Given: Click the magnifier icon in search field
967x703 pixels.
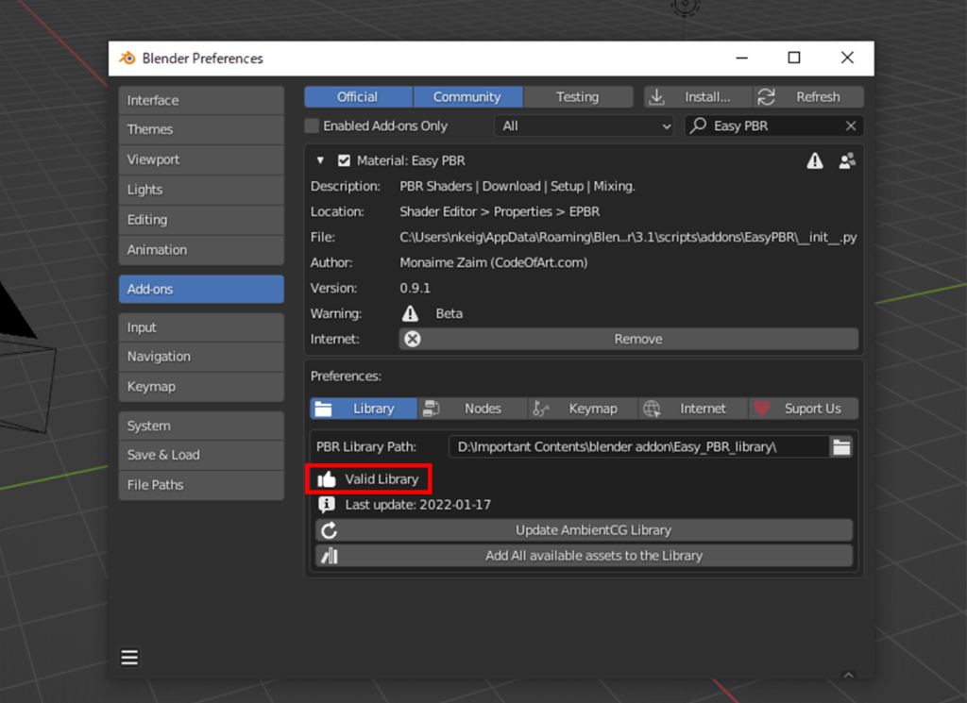Looking at the screenshot, I should 699,126.
